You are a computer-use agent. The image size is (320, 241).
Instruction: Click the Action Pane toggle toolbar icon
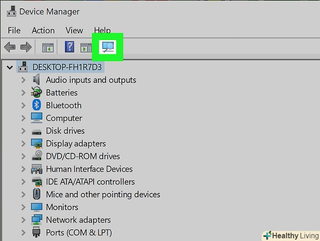(x=86, y=47)
